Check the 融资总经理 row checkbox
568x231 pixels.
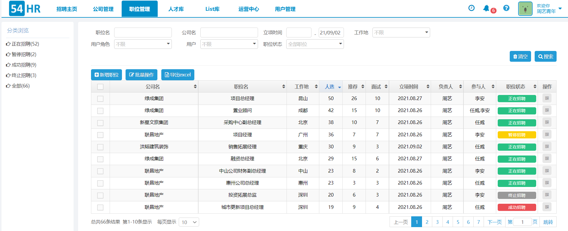(100, 159)
